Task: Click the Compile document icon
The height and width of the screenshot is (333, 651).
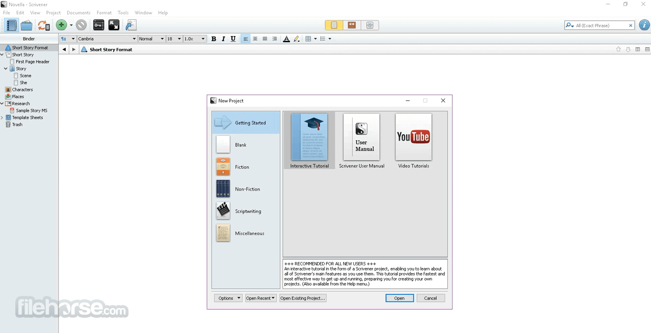Action: pos(131,25)
